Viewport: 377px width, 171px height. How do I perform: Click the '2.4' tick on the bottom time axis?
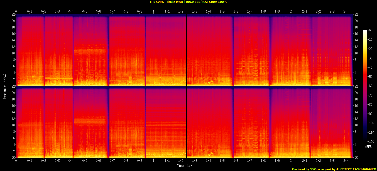346,161
